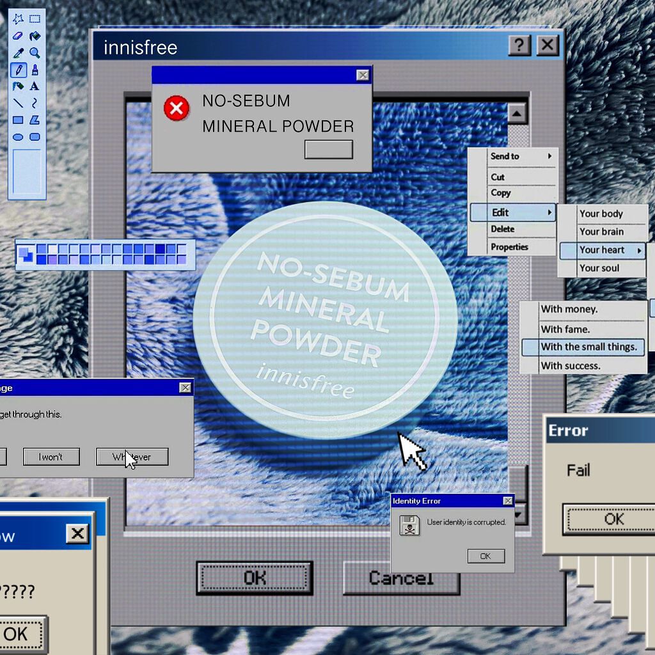Expand the Send to submenu
Screen dimensions: 655x655
click(x=549, y=156)
